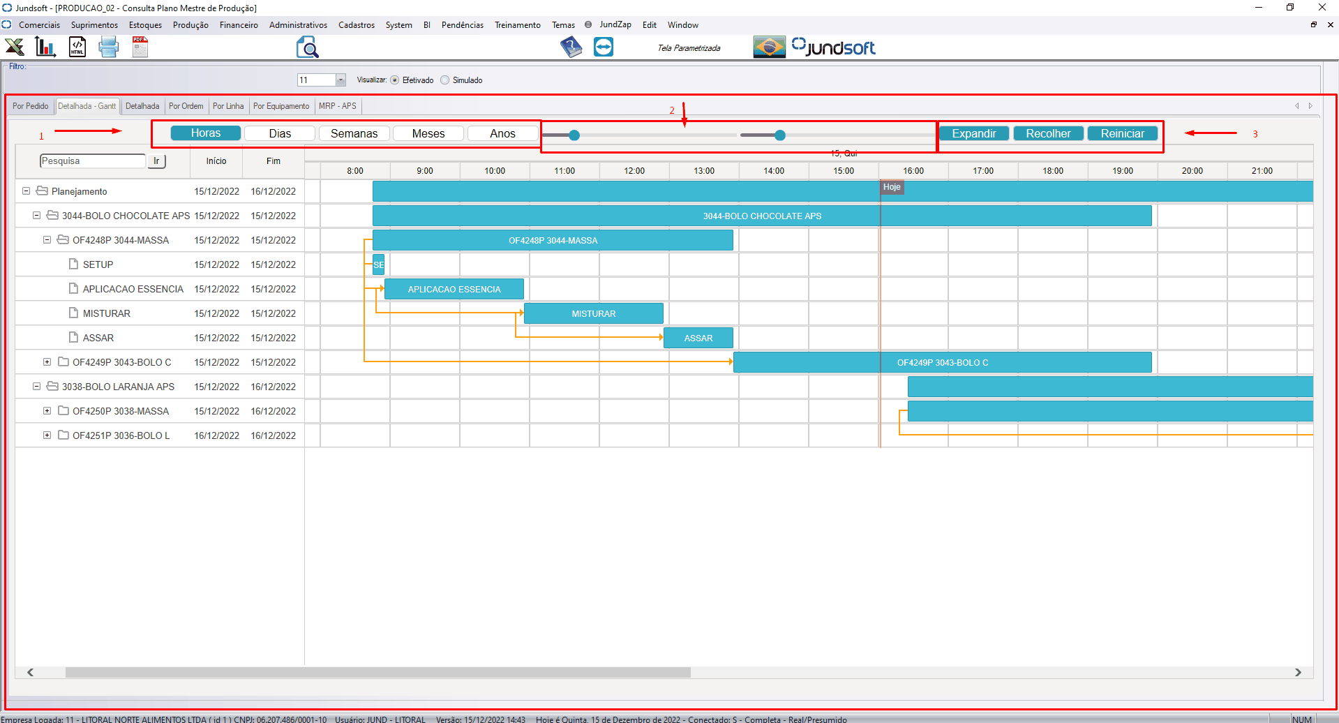Collapse the 3044-BOLO CHOCOLATE APS node
The width and height of the screenshot is (1339, 723).
click(x=36, y=215)
